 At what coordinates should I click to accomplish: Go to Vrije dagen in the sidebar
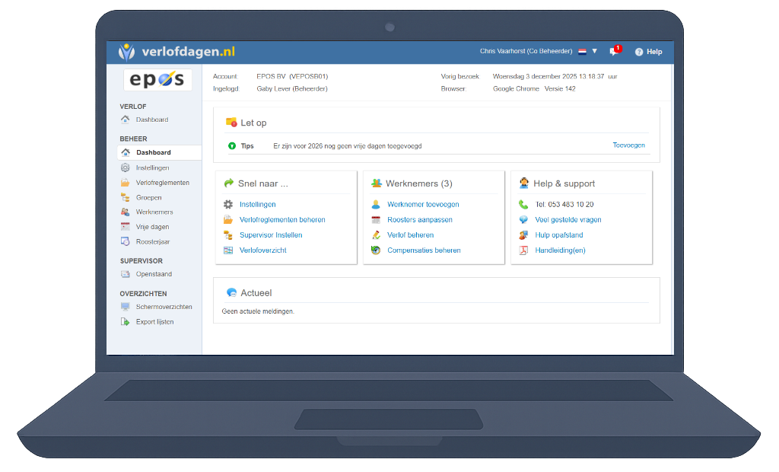[152, 227]
